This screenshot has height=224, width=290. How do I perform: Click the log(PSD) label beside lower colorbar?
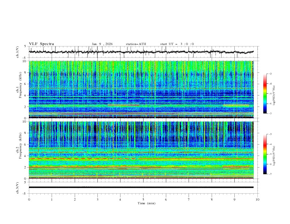pos(274,156)
